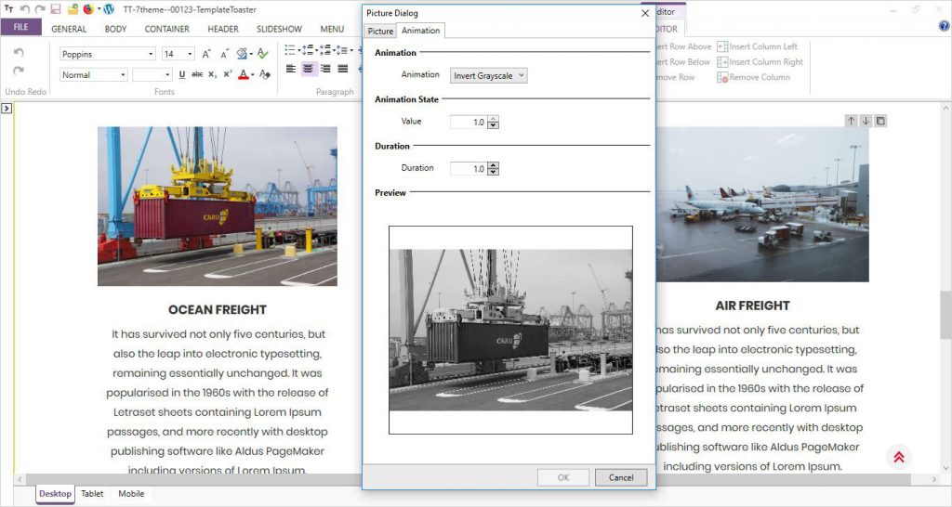This screenshot has height=507, width=952.
Task: Switch to the Picture tab
Action: pos(380,32)
